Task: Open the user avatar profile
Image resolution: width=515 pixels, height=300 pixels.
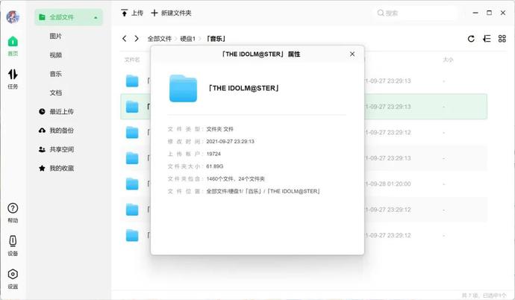Action: click(13, 16)
